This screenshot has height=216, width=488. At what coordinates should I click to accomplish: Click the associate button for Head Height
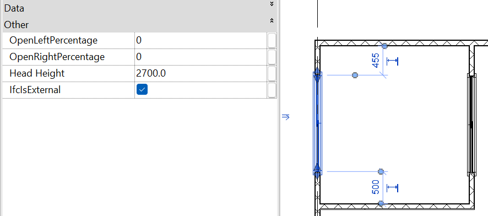pyautogui.click(x=272, y=73)
